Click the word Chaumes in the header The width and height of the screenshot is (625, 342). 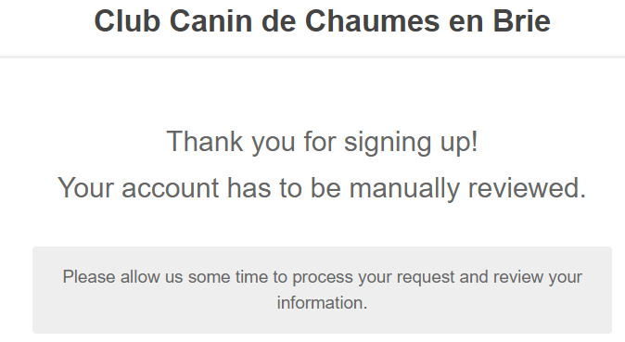(x=372, y=21)
